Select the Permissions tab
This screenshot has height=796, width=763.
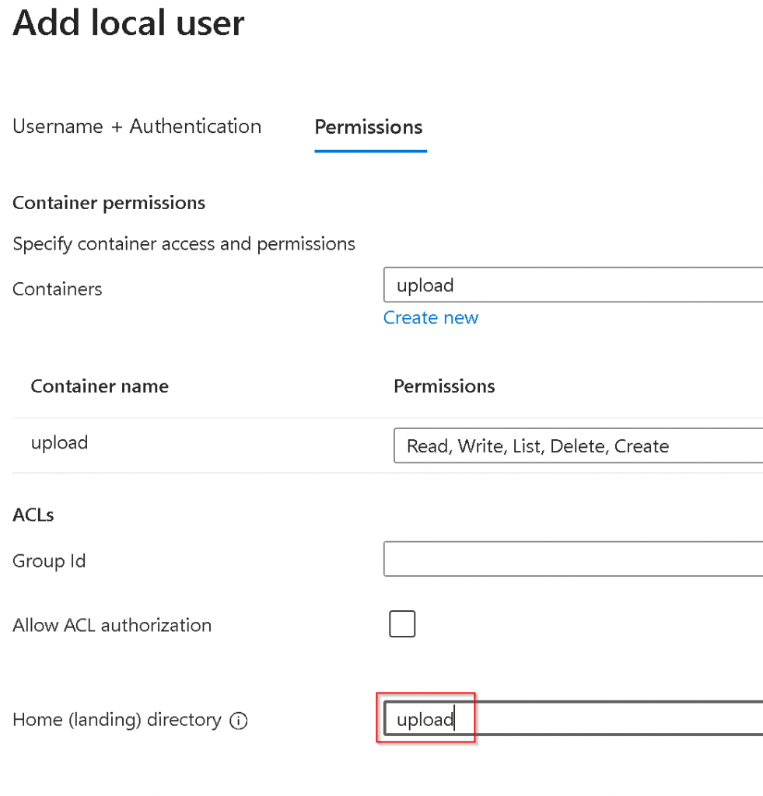(x=369, y=127)
